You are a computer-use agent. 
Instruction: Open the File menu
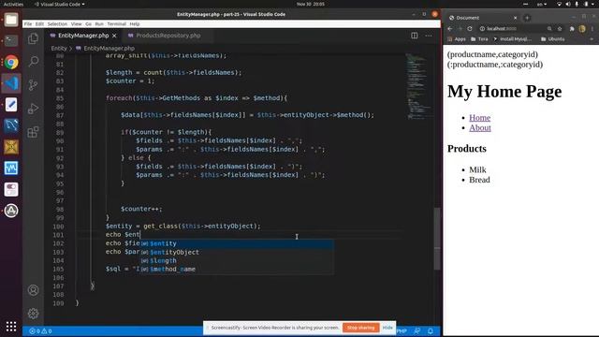pyautogui.click(x=28, y=23)
